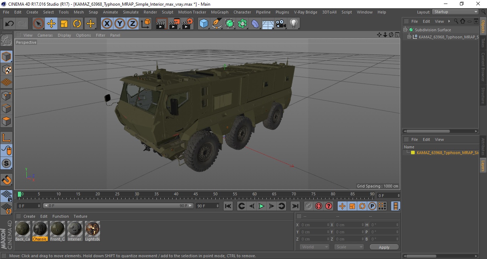Switch to Edges mode
The height and width of the screenshot is (259, 487).
6,108
